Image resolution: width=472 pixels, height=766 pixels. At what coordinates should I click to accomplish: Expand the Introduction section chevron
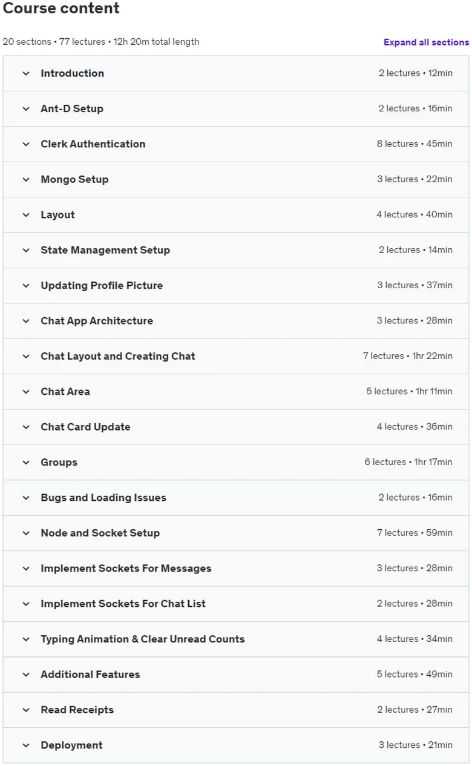pyautogui.click(x=26, y=73)
